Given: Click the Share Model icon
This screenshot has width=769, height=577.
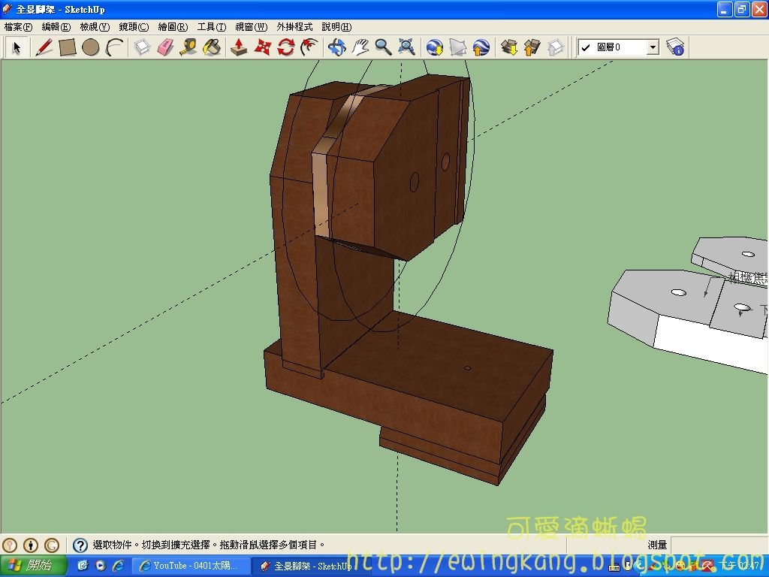Looking at the screenshot, I should point(532,47).
